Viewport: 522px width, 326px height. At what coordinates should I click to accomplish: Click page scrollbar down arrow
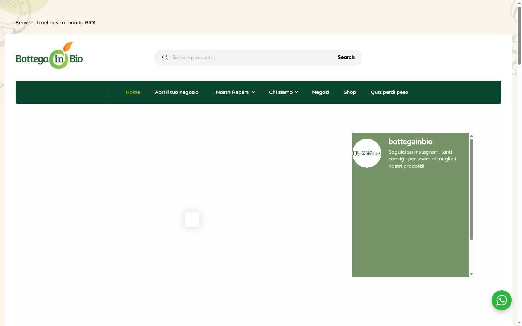(x=519, y=322)
